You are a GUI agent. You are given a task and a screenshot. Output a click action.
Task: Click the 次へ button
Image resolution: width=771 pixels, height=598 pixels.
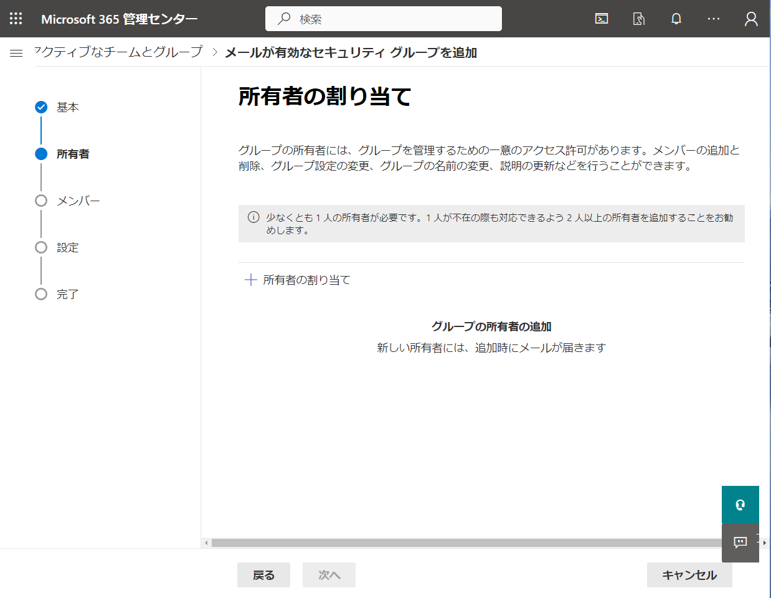pyautogui.click(x=329, y=575)
